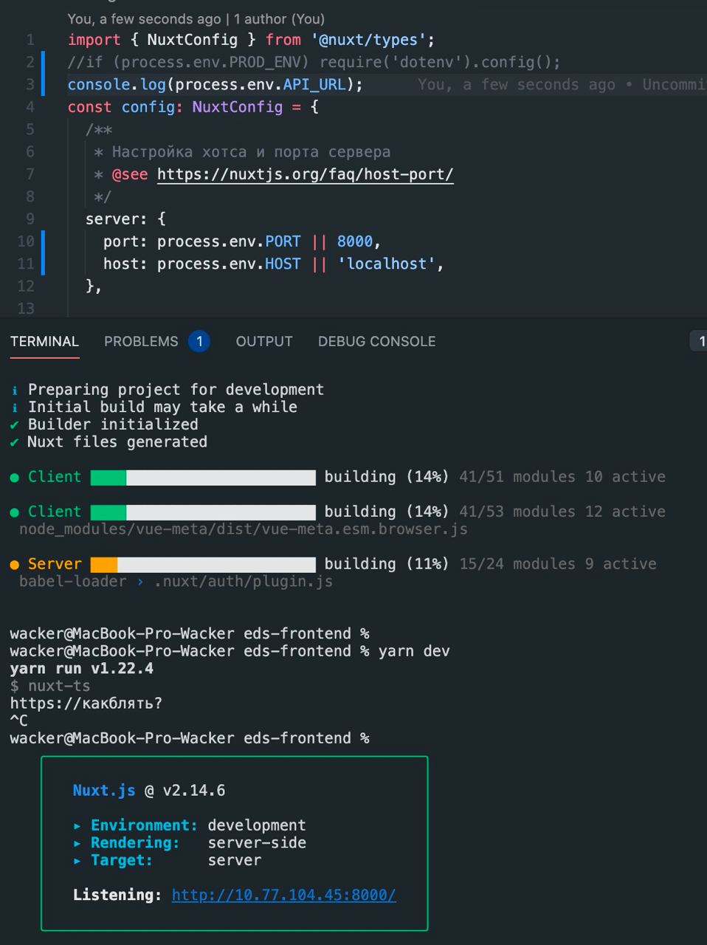
Task: Click line number 9 in the gutter
Action: click(x=30, y=219)
